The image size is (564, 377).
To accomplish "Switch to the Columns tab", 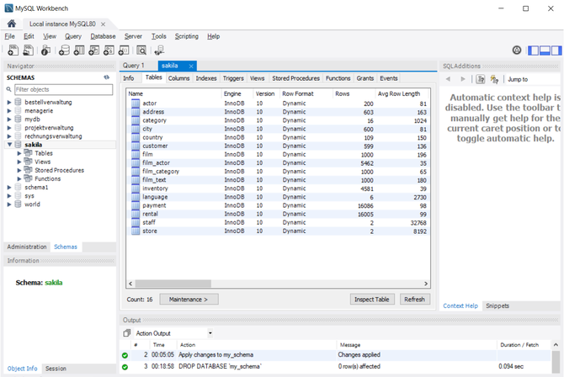I will coord(178,78).
